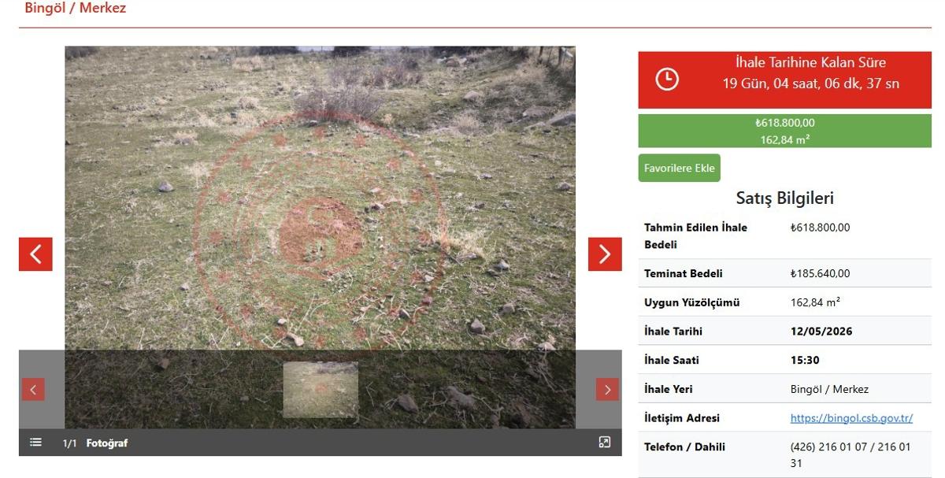Click the 1/1 Fotoğraf counter label
Screen dimensions: 945x478
click(94, 443)
